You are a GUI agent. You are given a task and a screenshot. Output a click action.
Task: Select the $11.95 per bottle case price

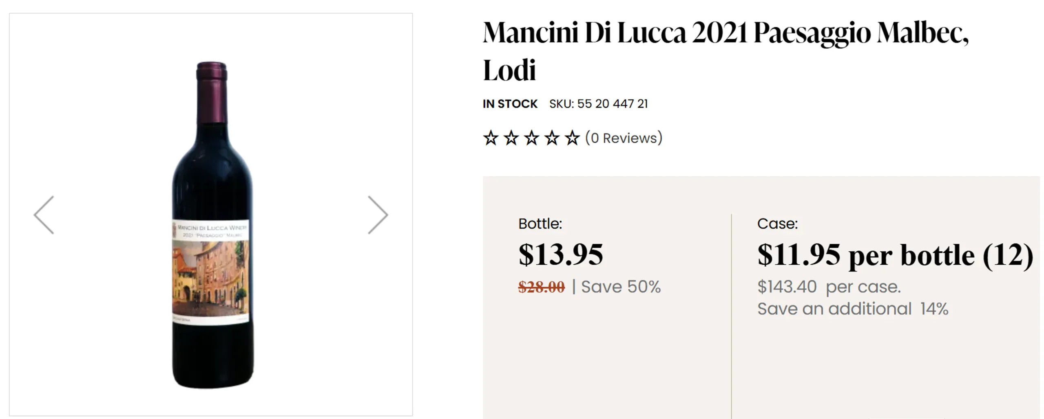(x=896, y=255)
